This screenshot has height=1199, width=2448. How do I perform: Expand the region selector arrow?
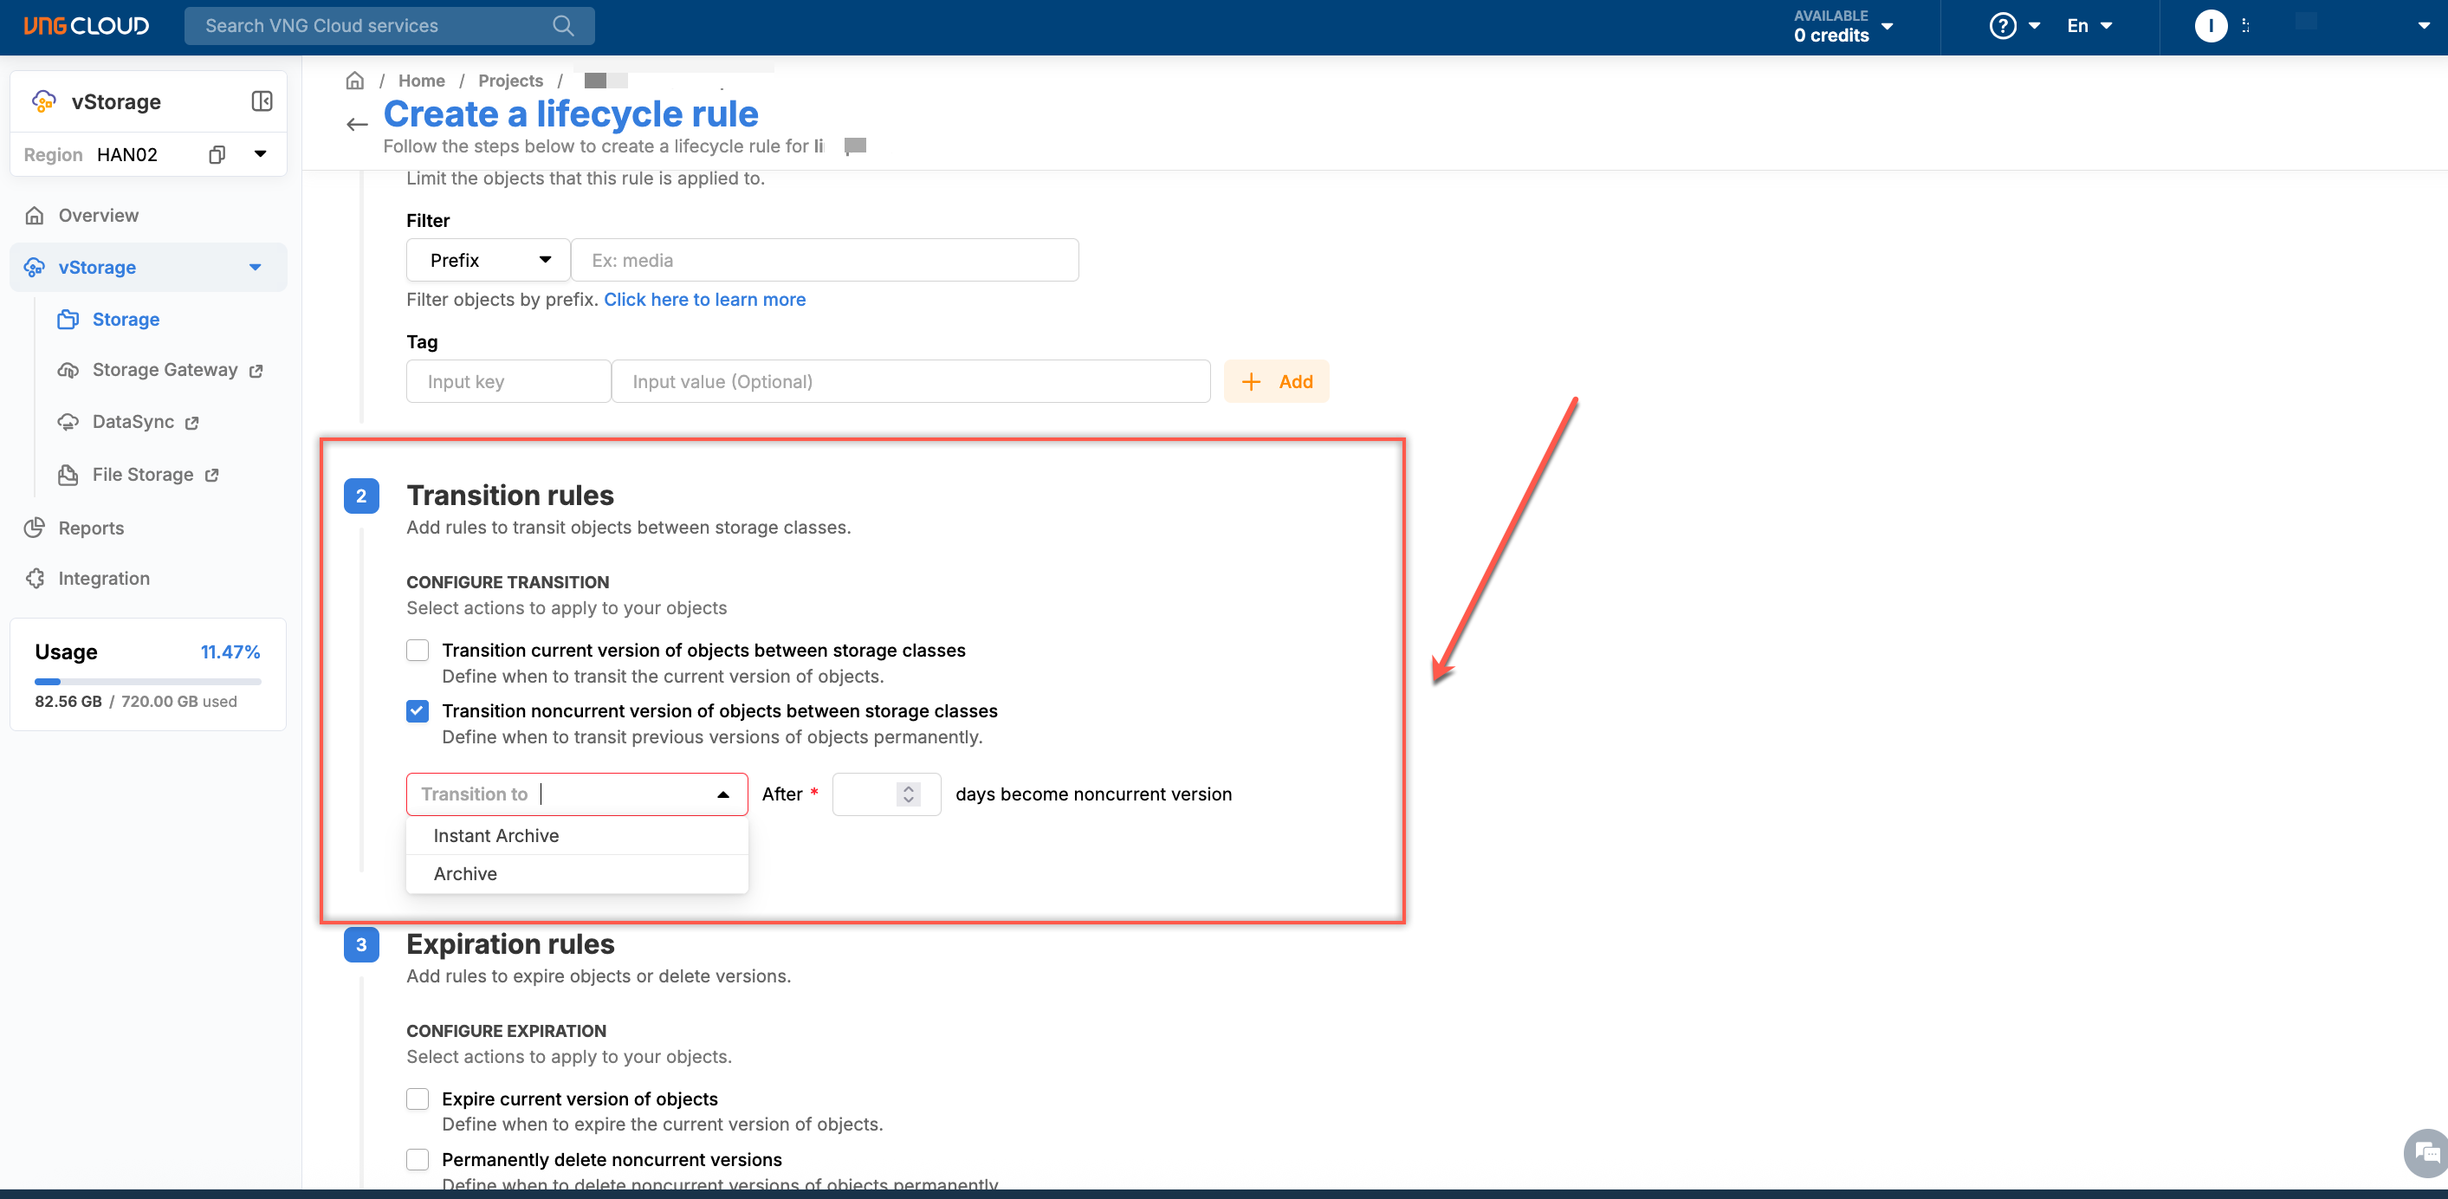(x=261, y=154)
